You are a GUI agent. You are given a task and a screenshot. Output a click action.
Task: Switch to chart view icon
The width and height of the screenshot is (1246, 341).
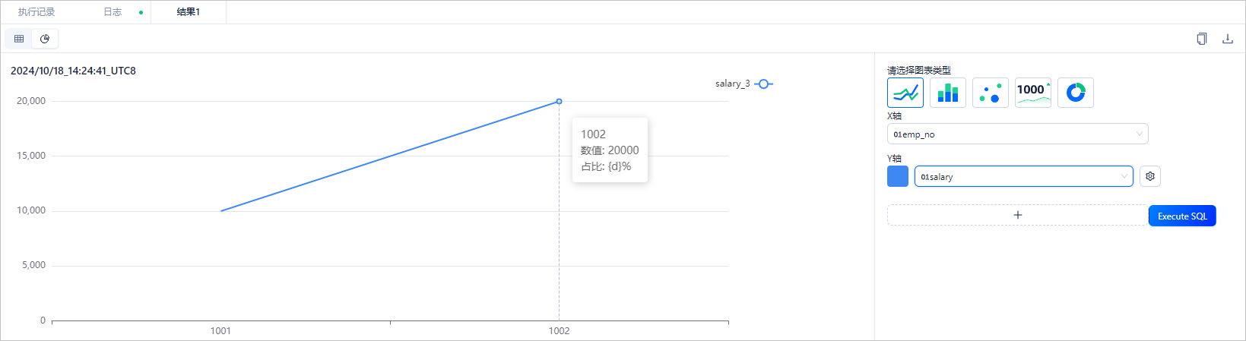[x=45, y=39]
